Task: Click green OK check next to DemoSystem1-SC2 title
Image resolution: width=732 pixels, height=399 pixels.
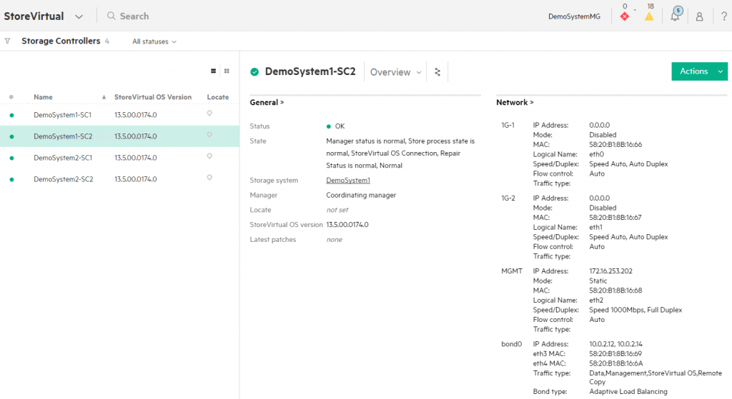Action: pyautogui.click(x=254, y=72)
